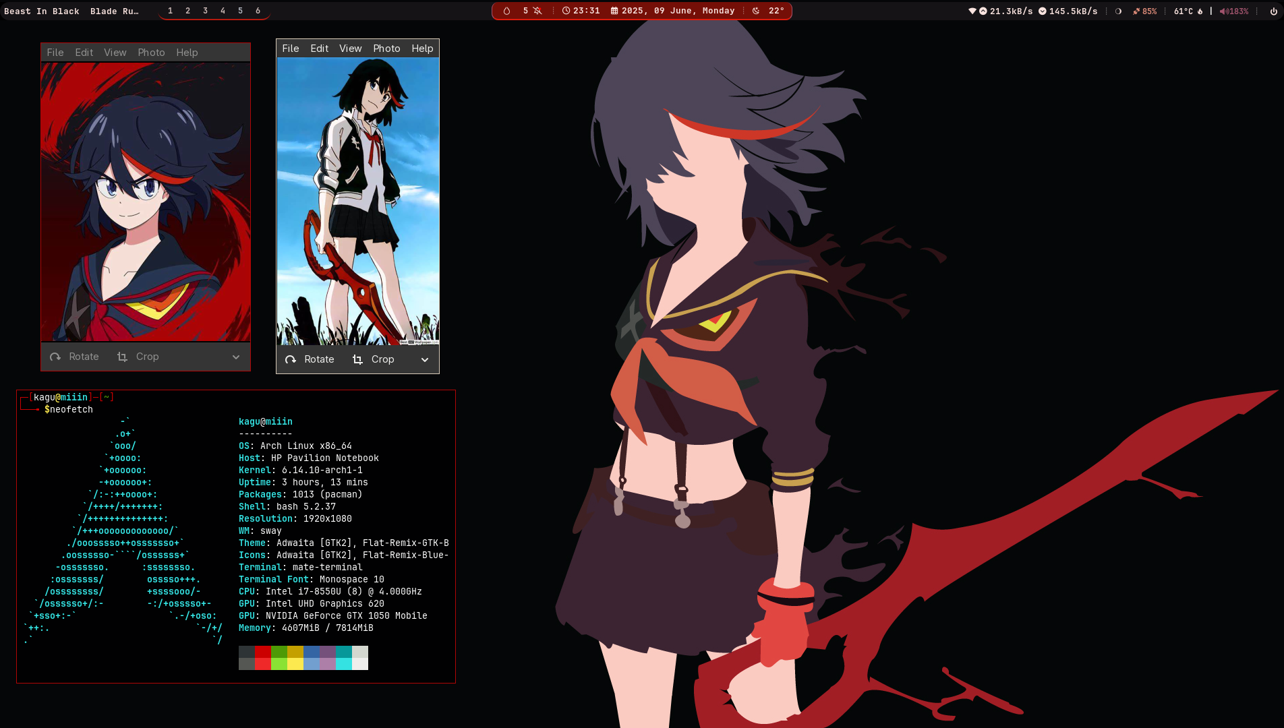Viewport: 1284px width, 728px height.
Task: Switch to workspace 4 in top bar
Action: click(x=223, y=11)
